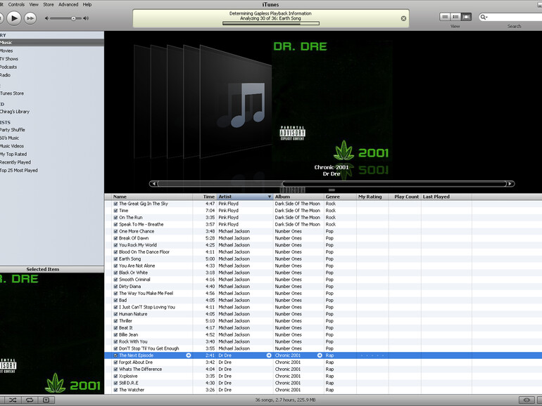Screen dimensions: 542x406
Task: Open the Help menu
Action: pos(87,4)
